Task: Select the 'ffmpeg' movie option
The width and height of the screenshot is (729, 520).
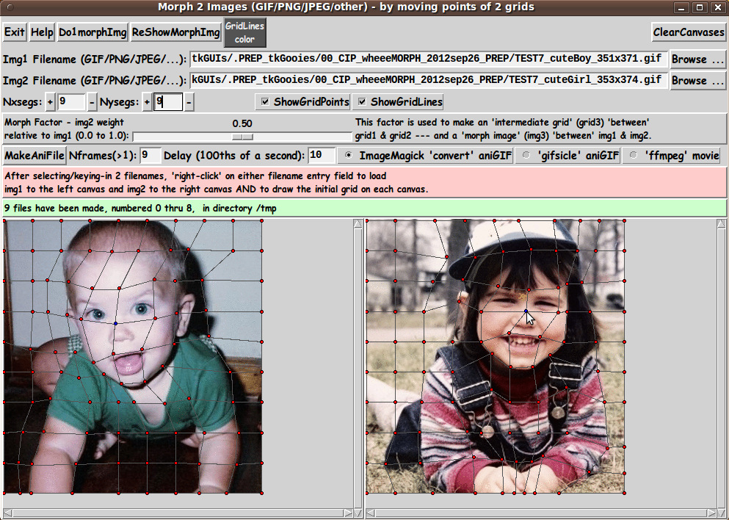Action: pos(671,156)
